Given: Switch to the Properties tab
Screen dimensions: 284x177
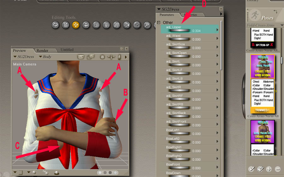Looking at the screenshot, I should point(193,15).
